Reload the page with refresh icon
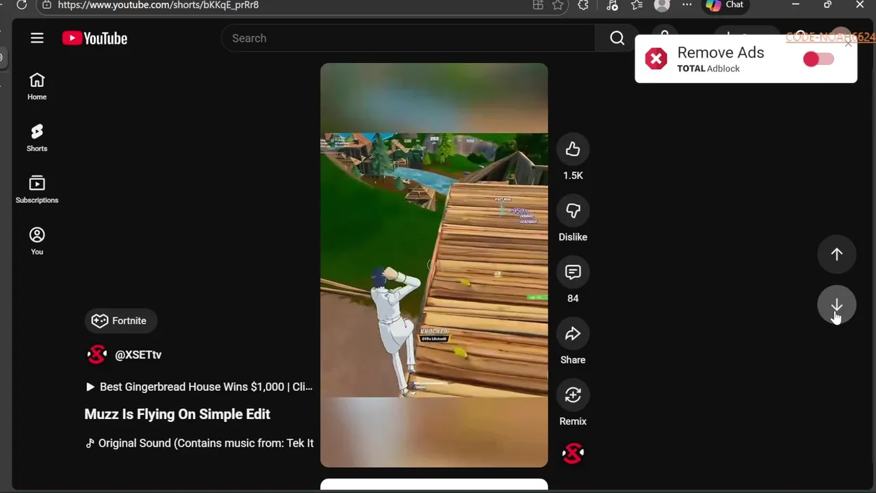Image resolution: width=876 pixels, height=493 pixels. click(21, 5)
